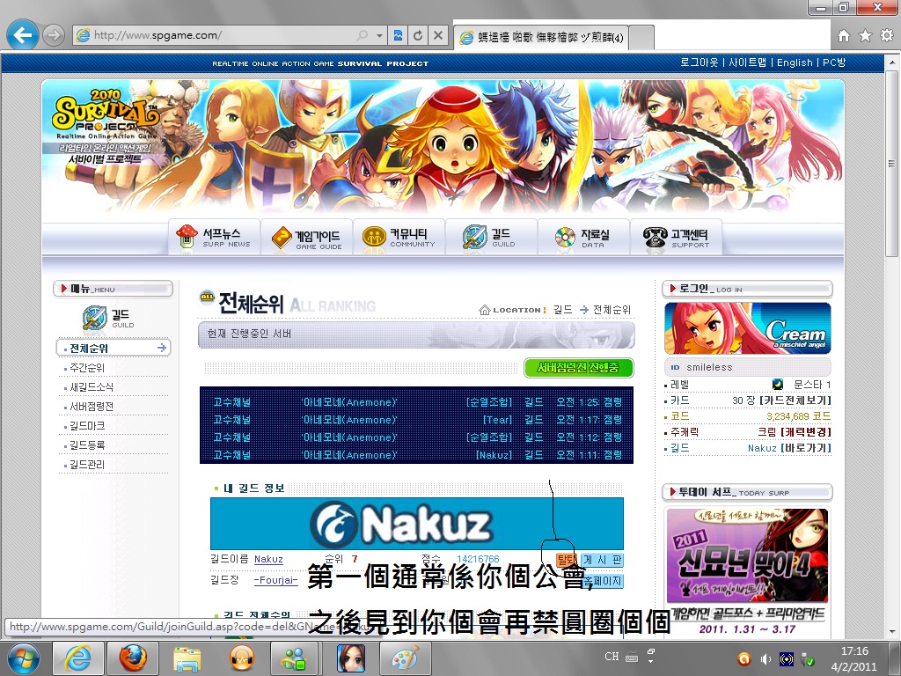Open 고객센터 Support menu
The image size is (901, 676).
[677, 237]
